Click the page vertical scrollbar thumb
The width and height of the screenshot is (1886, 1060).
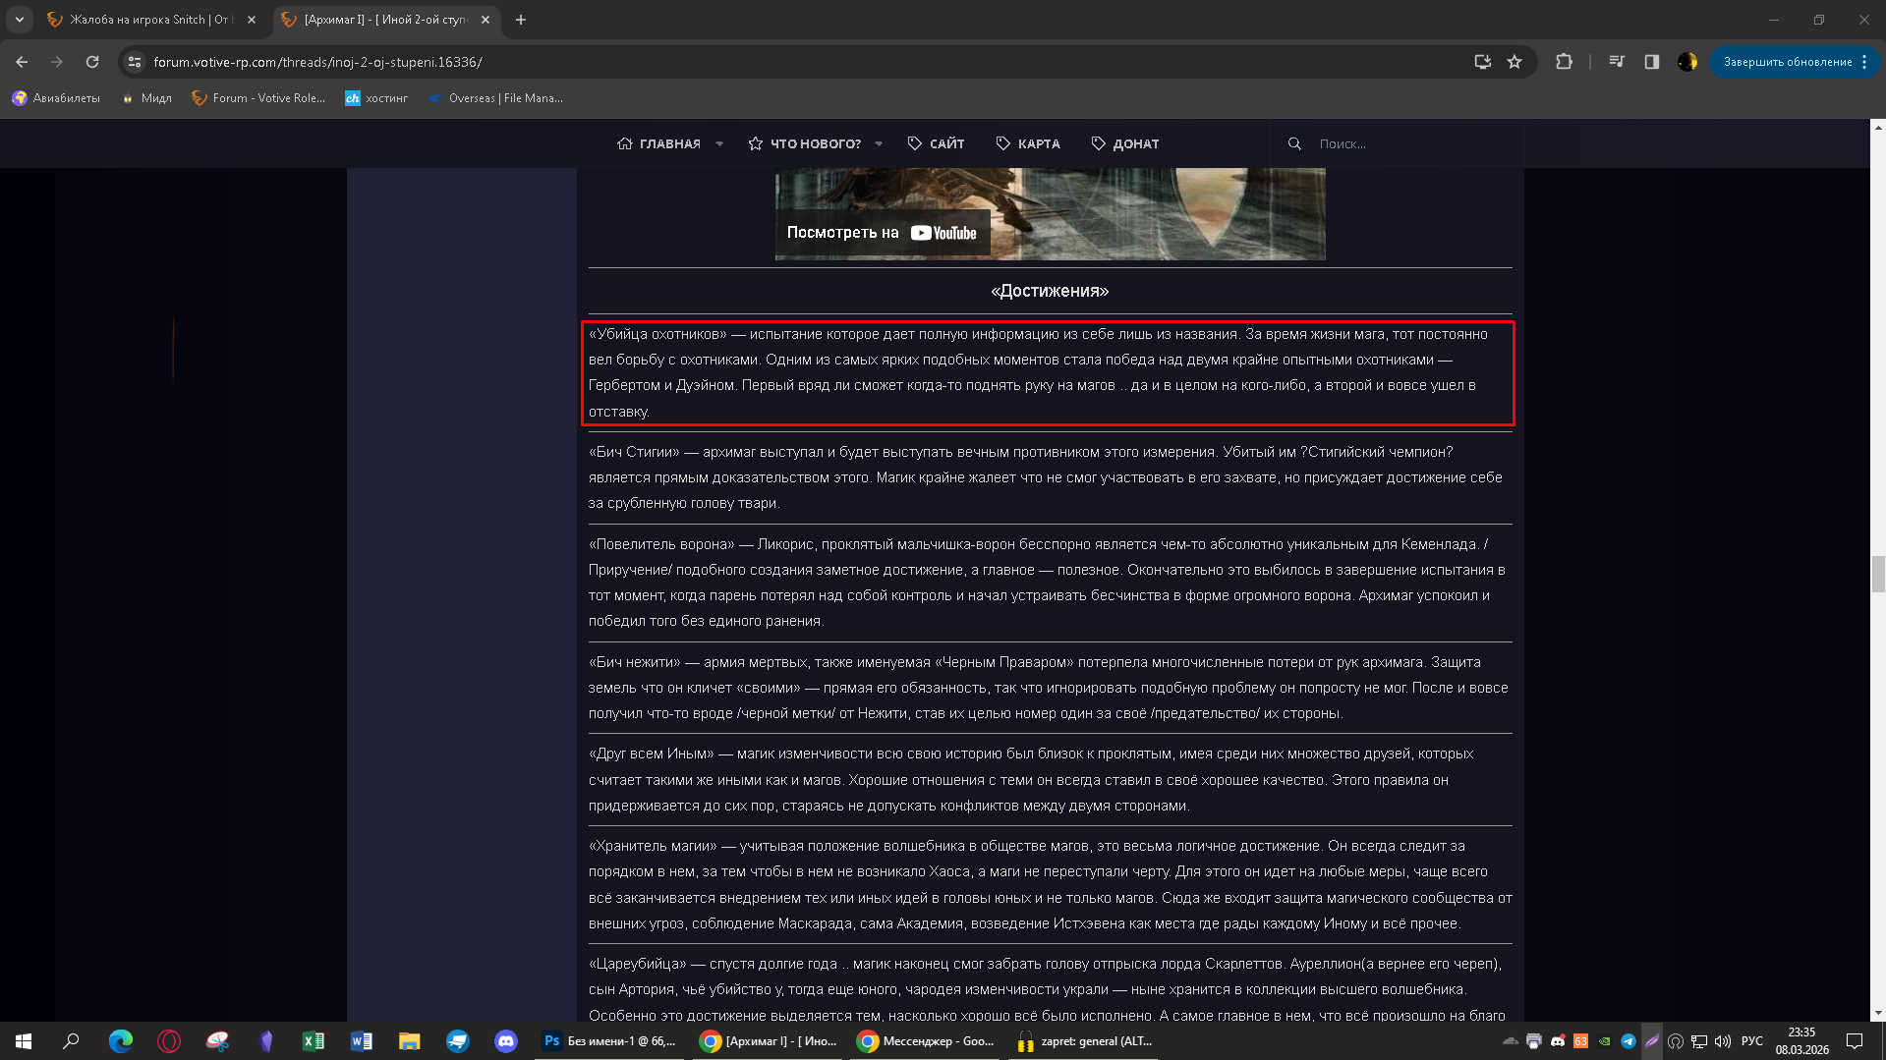pos(1878,574)
